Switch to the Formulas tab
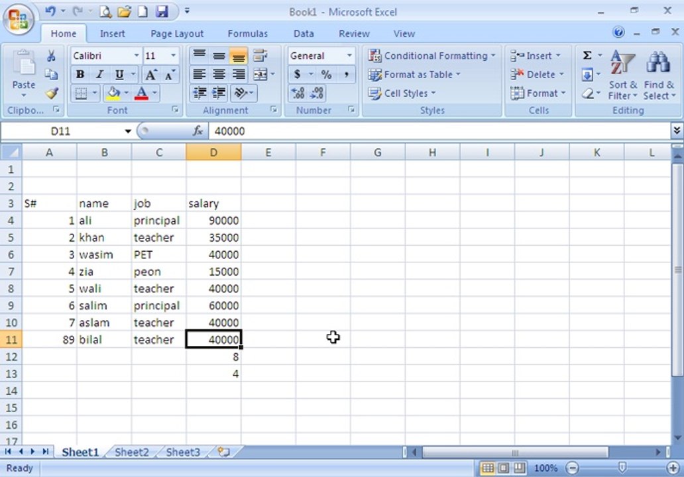684x477 pixels. (x=247, y=34)
